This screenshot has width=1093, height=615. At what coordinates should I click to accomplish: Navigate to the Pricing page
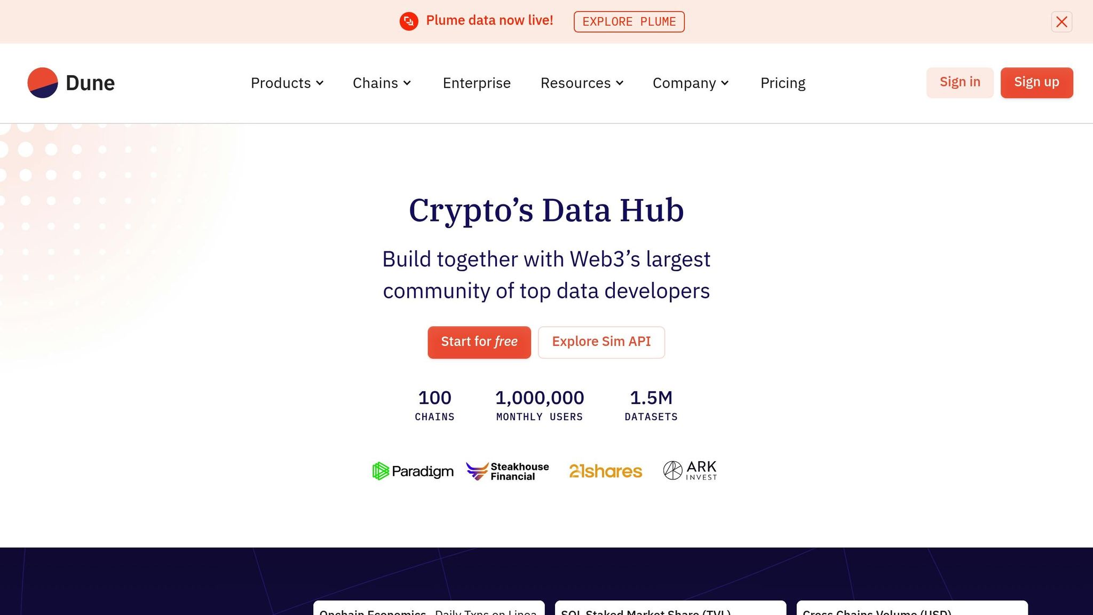coord(782,83)
